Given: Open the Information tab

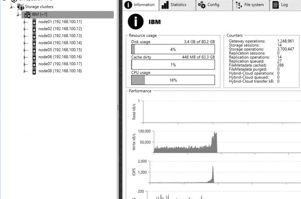Looking at the screenshot, I should 140,5.
